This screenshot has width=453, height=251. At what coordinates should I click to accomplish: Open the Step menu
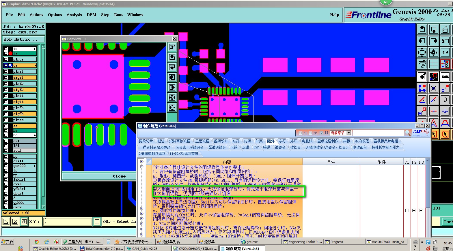click(x=105, y=15)
